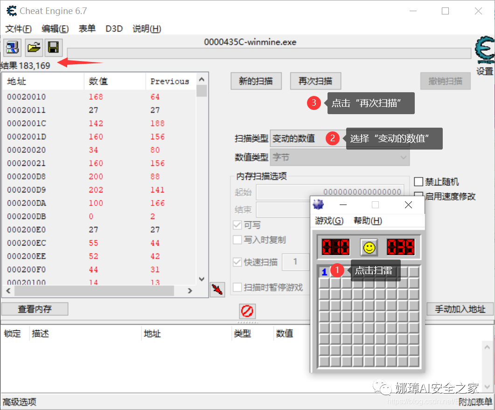Click the Cheat Engine title bar logo
495x410 pixels.
(11, 11)
